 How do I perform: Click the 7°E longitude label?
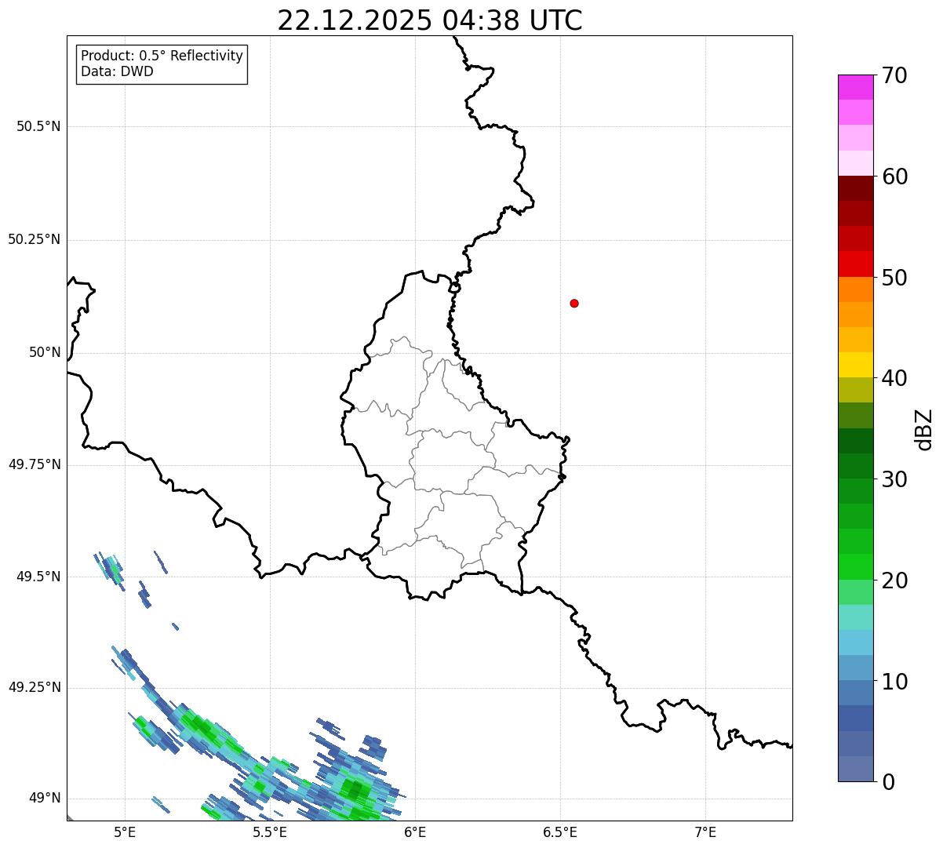705,832
